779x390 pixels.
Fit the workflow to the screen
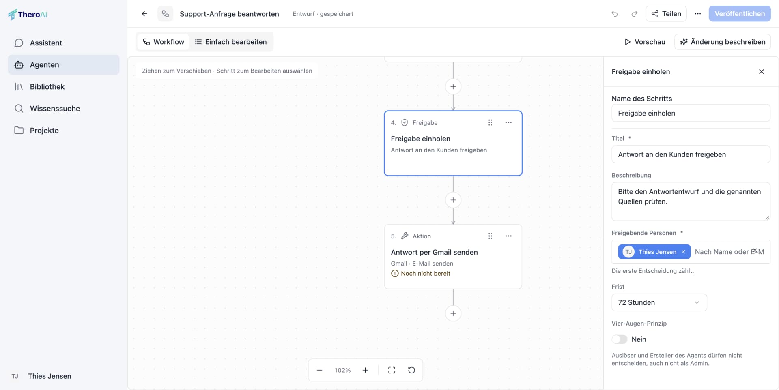tap(392, 370)
